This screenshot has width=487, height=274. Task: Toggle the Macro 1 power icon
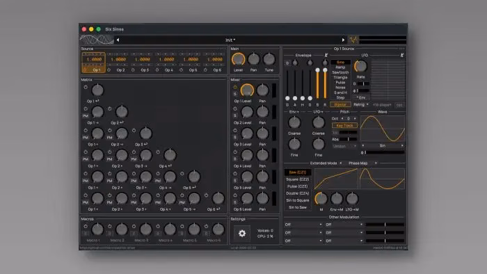[x=86, y=227]
